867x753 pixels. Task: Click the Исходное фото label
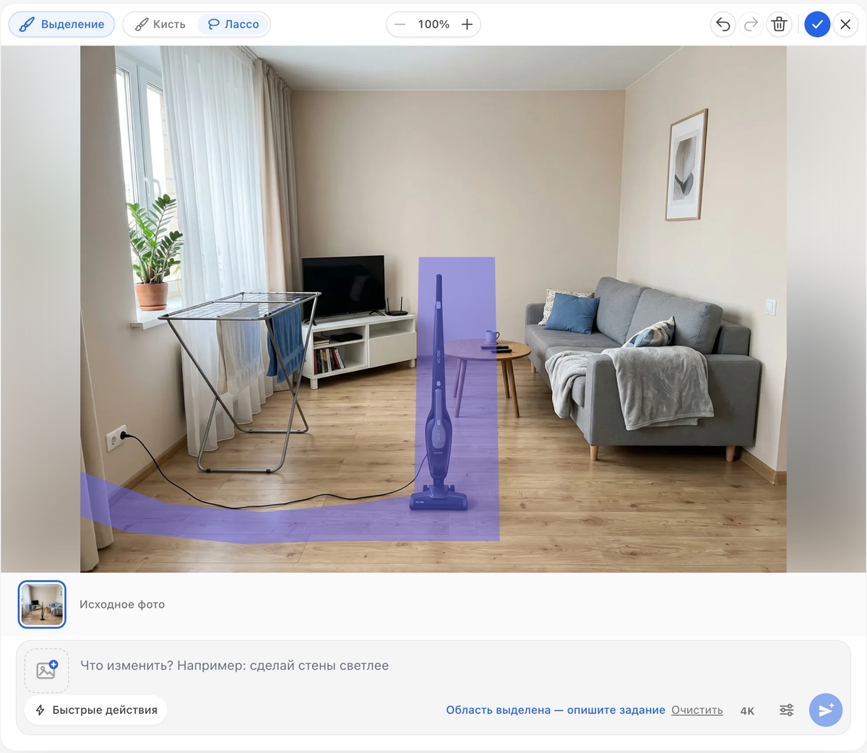point(122,605)
